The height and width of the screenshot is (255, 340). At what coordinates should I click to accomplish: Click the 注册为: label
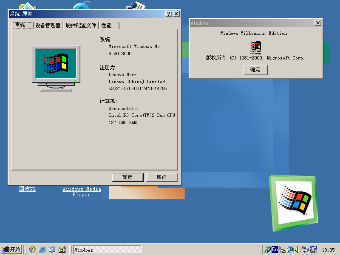108,68
